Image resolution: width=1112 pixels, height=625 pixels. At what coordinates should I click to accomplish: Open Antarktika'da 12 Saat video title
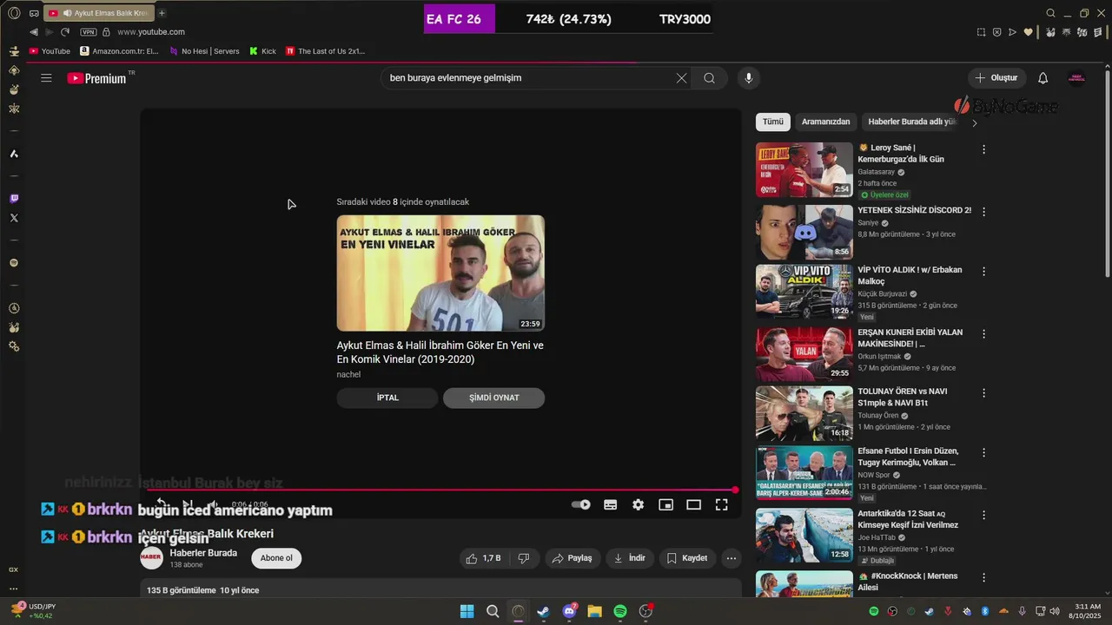[x=908, y=519]
